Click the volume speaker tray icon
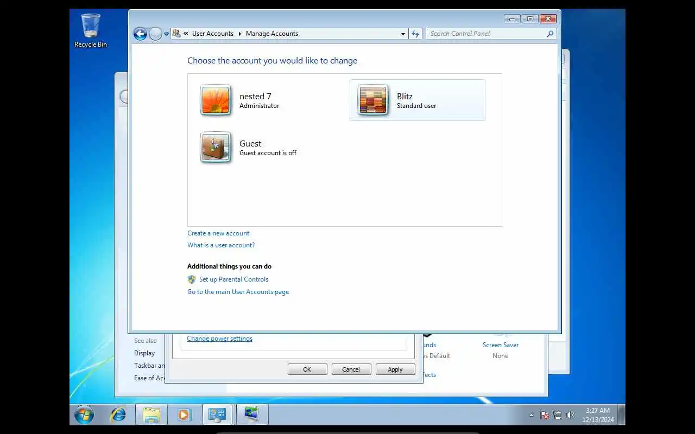 [x=571, y=416]
